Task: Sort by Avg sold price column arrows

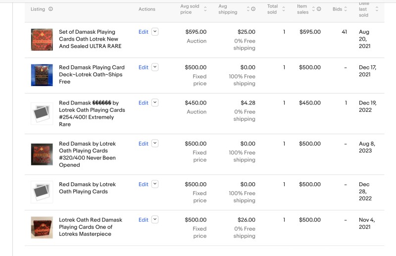Action: [205, 9]
